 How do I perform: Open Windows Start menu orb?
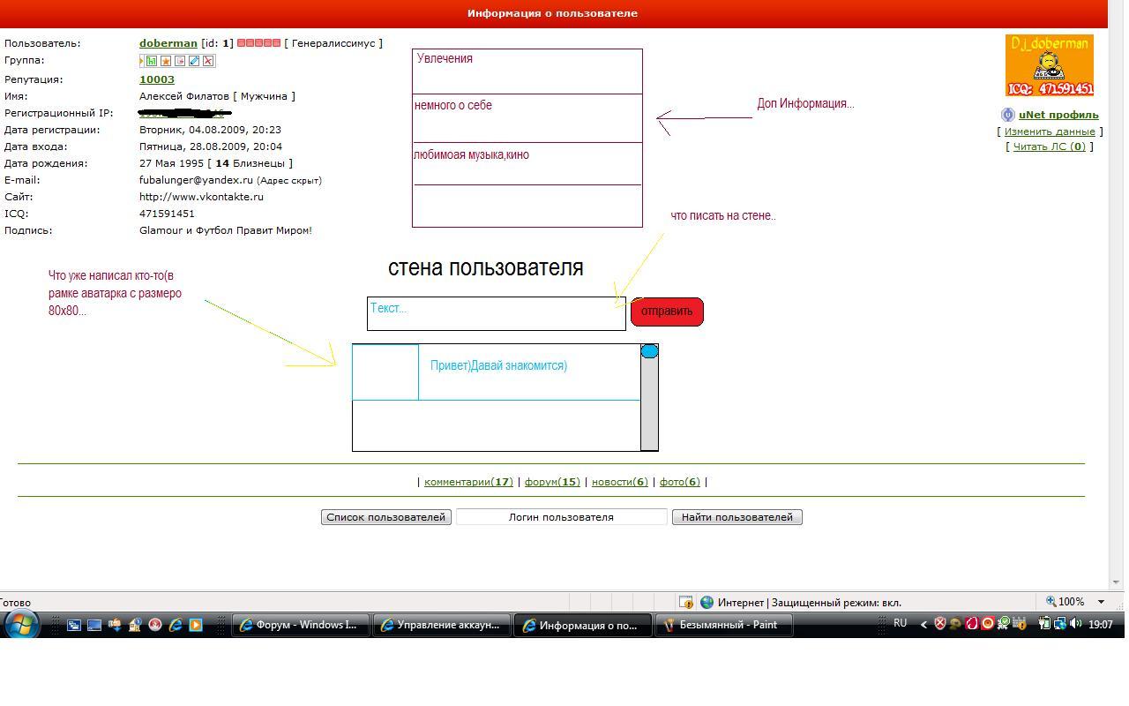click(x=21, y=625)
